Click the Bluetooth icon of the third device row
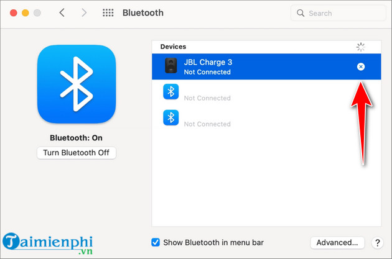 click(170, 117)
